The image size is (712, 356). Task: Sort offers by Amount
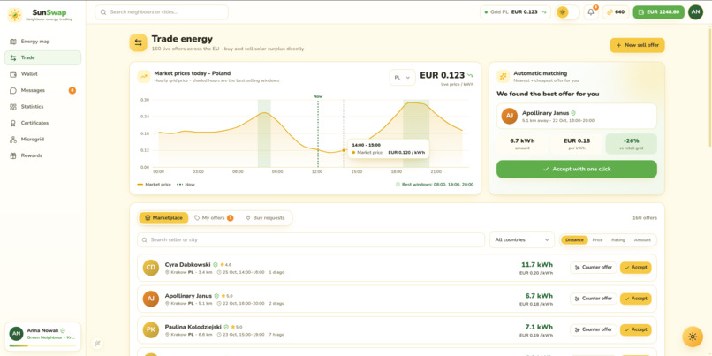click(642, 239)
